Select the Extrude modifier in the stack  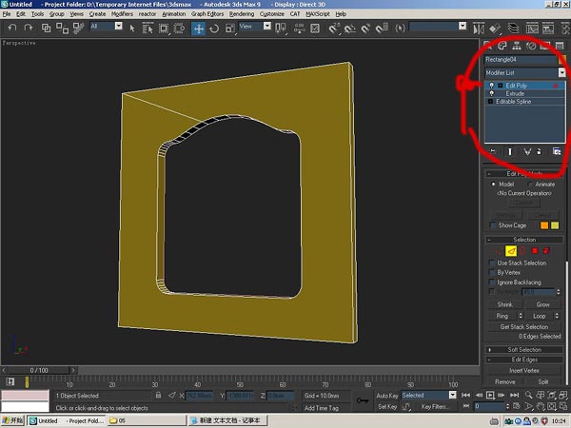click(515, 93)
